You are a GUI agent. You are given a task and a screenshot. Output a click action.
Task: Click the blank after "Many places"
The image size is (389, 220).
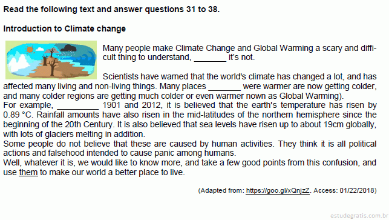click(224, 87)
